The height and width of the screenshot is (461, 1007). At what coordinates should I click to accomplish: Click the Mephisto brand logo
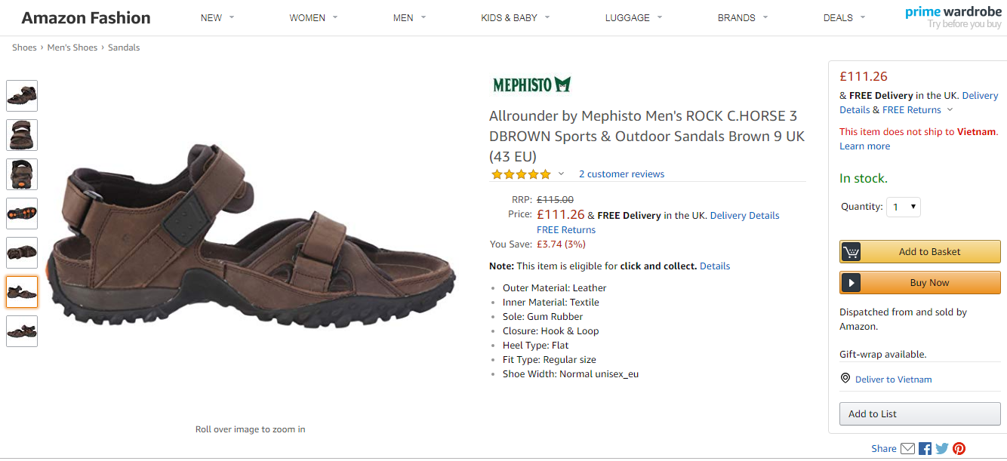click(531, 85)
